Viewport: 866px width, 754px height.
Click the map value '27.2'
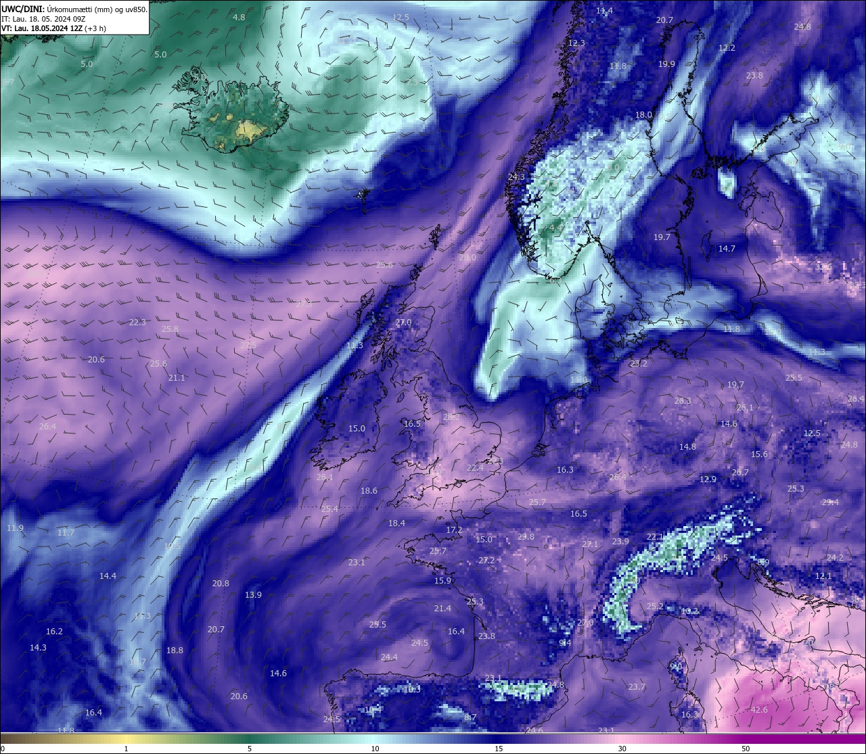pos(486,560)
